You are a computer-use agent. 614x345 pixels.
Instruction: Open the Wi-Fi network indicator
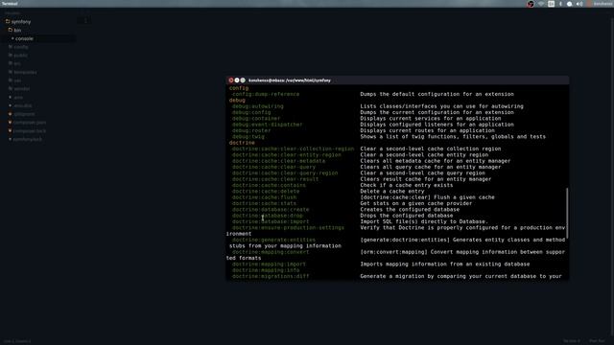pos(541,4)
